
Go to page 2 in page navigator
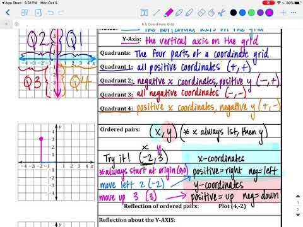pyautogui.click(x=298, y=209)
